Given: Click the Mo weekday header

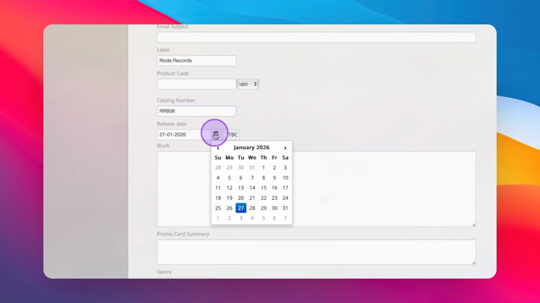Looking at the screenshot, I should (230, 157).
